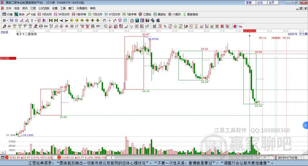This screenshot has height=166, width=308.
Task: Toggle the crosshair cursor tool
Action: pyautogui.click(x=109, y=20)
